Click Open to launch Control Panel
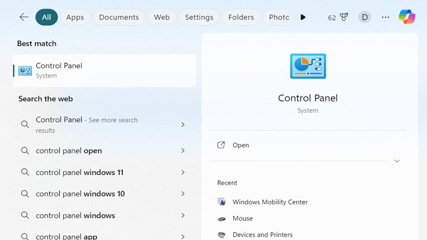This screenshot has height=240, width=427. tap(241, 145)
